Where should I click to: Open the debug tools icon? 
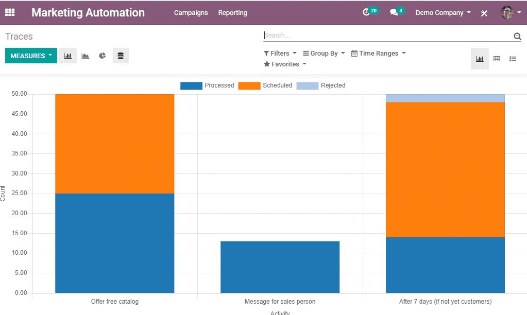tap(484, 13)
